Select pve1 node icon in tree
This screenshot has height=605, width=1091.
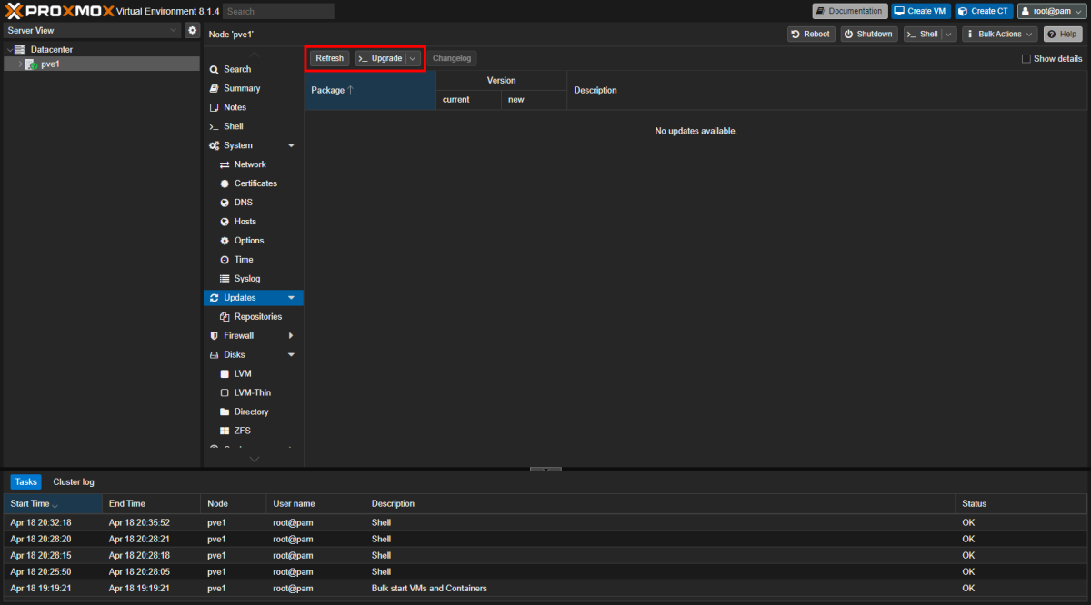pos(31,64)
